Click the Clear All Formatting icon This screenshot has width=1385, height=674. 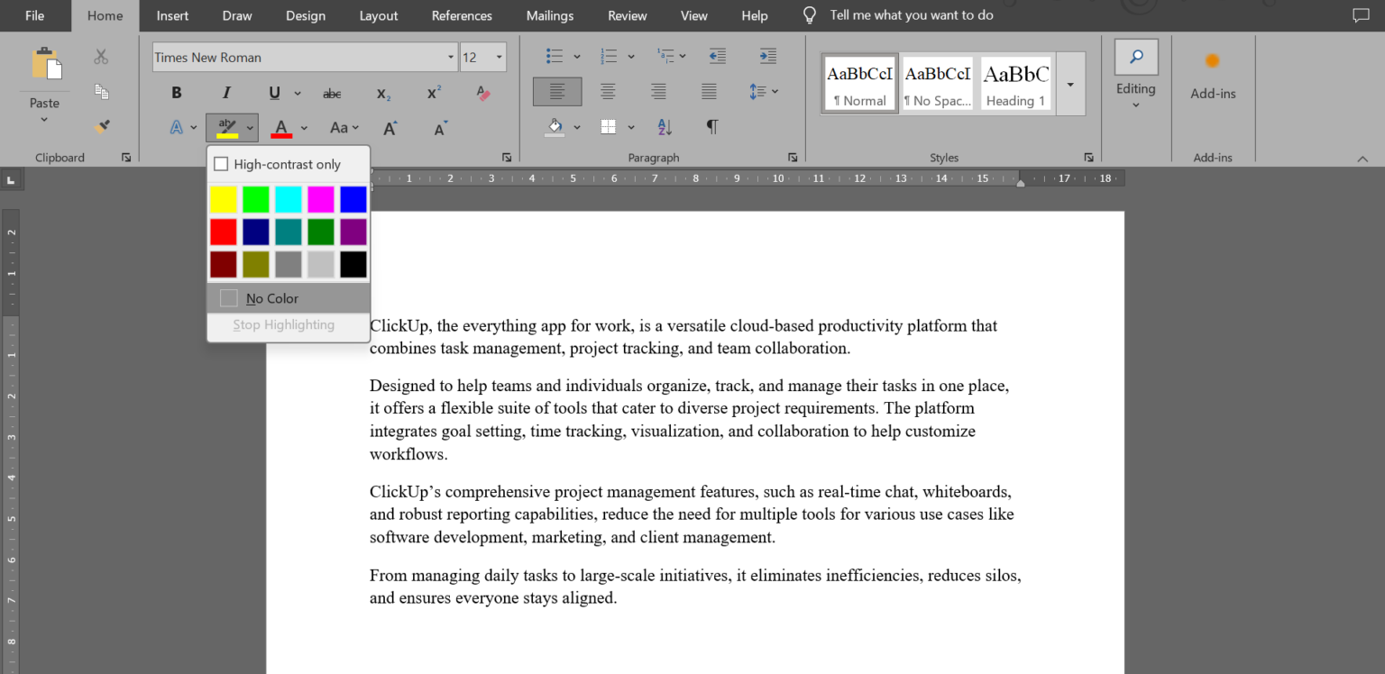pyautogui.click(x=483, y=93)
